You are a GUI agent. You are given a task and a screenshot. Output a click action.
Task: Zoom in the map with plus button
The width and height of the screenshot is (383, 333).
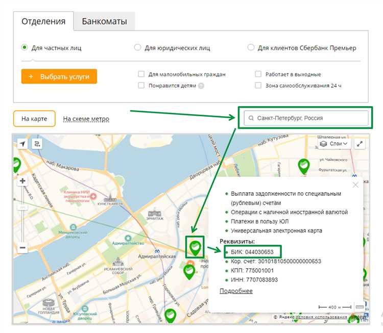22,181
